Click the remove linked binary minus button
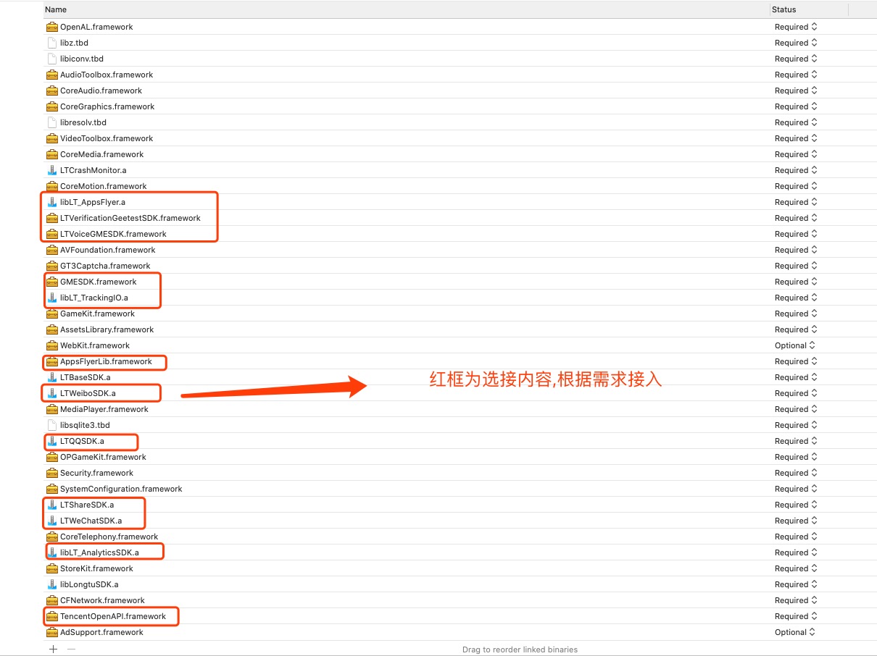The image size is (877, 656). coord(71,649)
